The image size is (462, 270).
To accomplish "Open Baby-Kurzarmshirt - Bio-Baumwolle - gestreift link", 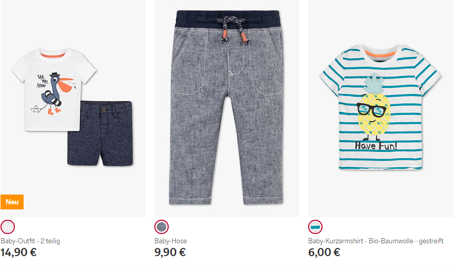I will click(376, 241).
